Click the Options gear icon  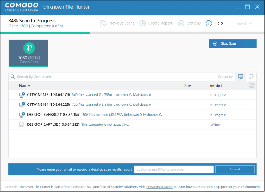(x=181, y=23)
